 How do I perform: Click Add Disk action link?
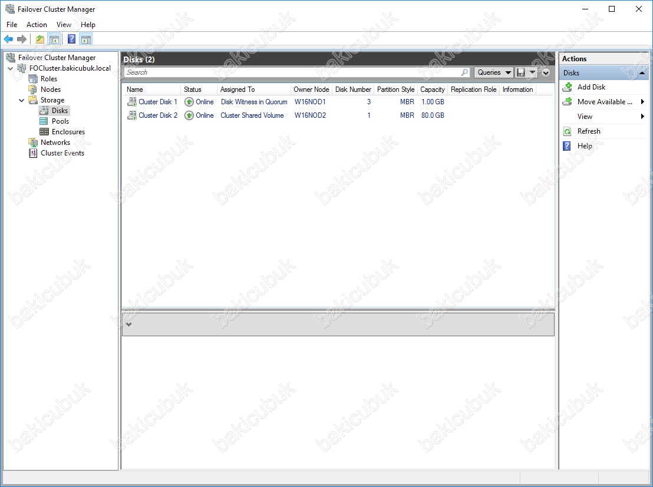point(591,87)
